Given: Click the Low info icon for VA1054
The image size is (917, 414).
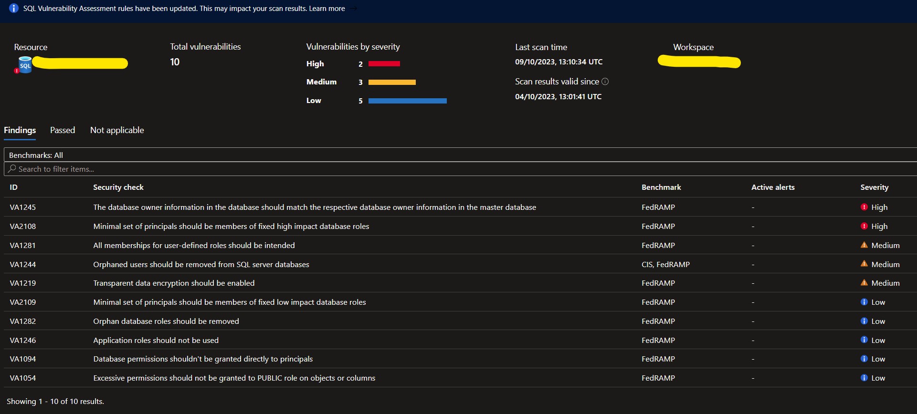Looking at the screenshot, I should pos(864,378).
